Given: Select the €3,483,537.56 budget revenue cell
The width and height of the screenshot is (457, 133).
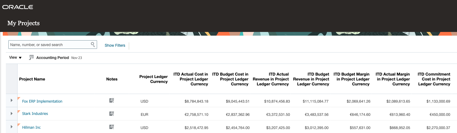Looking at the screenshot, I should pos(316,115).
